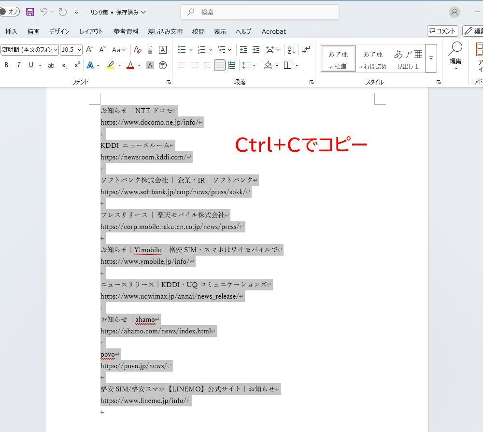Click the distributed alignment icon
The image size is (483, 432).
click(x=233, y=65)
